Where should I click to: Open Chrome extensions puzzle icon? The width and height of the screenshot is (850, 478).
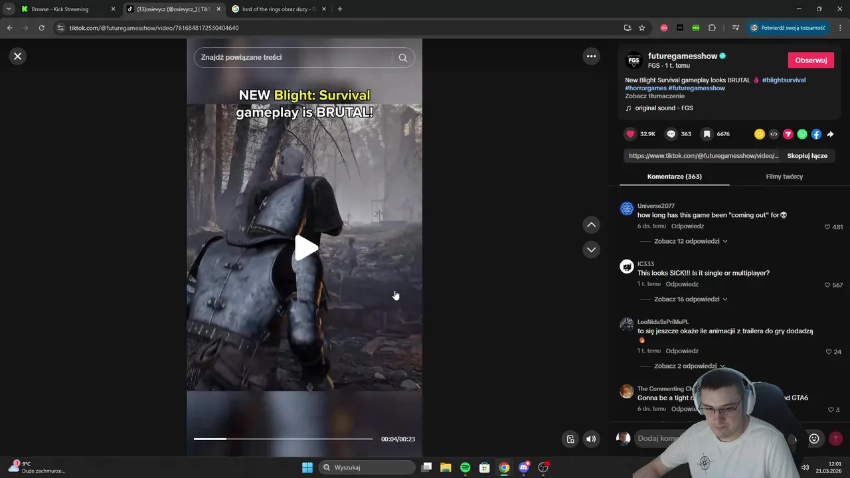[712, 28]
